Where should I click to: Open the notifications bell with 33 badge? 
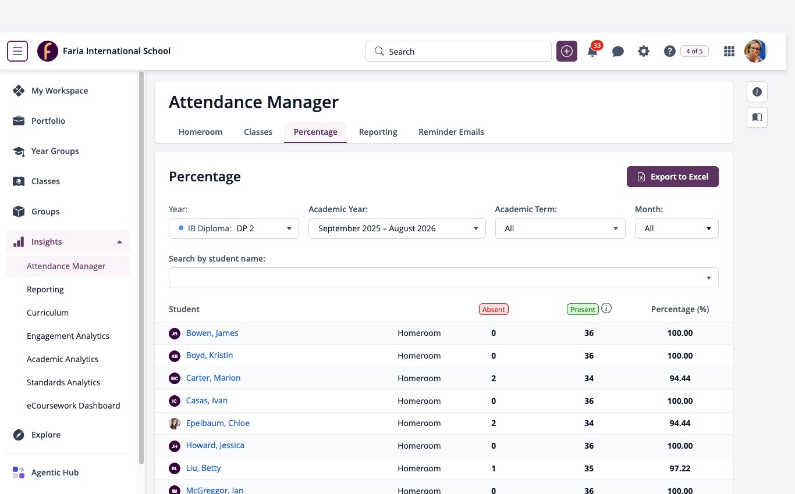593,51
